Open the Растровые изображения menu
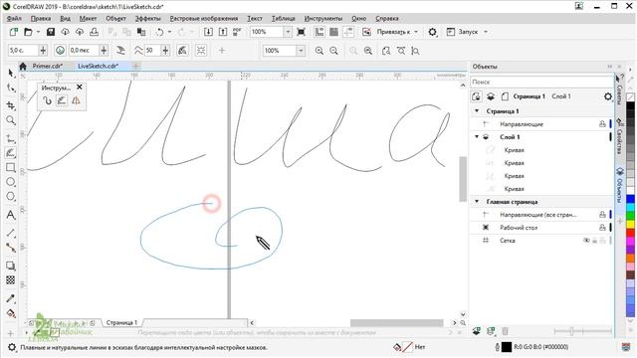 pos(204,18)
